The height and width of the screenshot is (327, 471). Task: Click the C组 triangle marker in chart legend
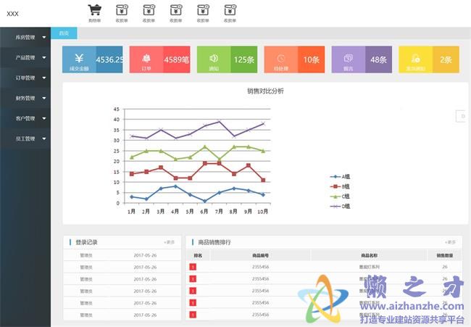click(335, 196)
